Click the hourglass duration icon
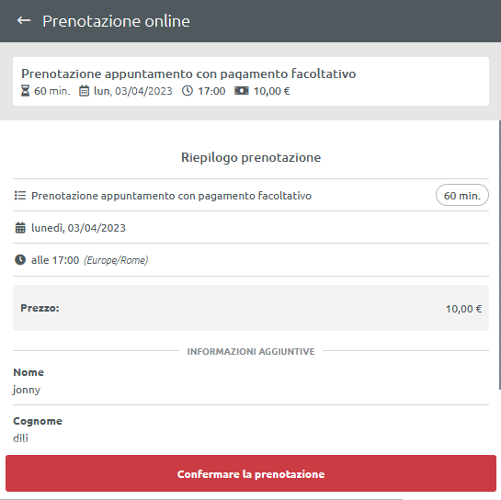Viewport: 501px width, 500px height. [x=25, y=91]
